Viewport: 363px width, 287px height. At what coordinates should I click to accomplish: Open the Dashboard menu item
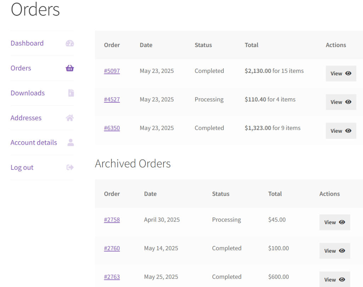point(27,43)
